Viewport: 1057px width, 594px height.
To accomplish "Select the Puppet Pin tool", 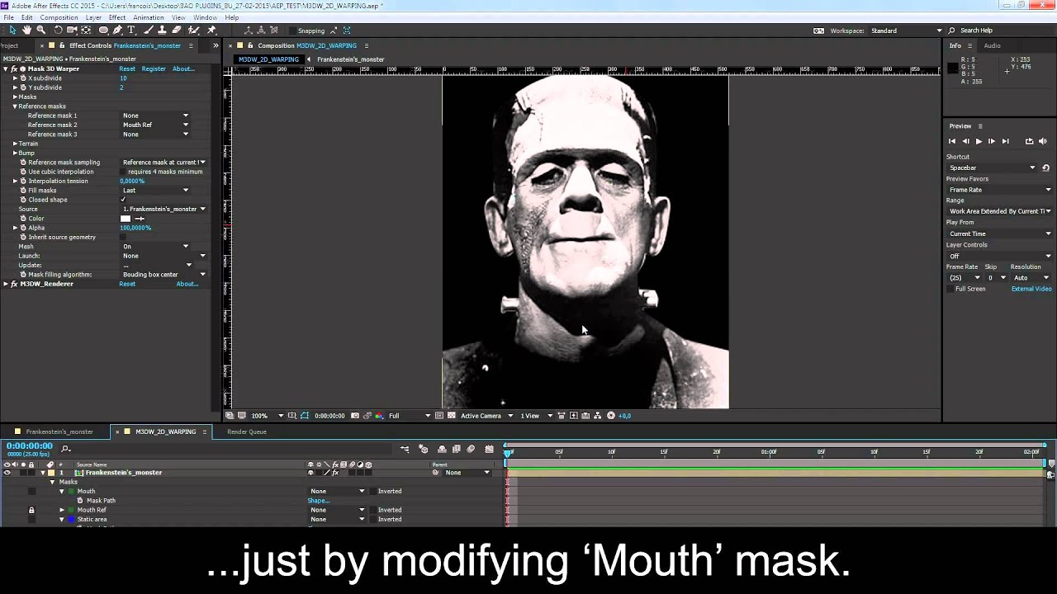I will pyautogui.click(x=211, y=31).
